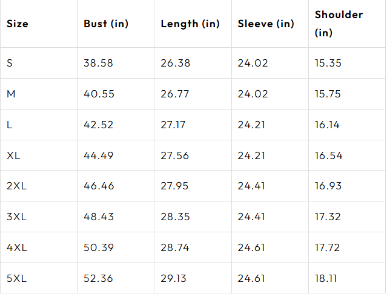
Task: Click the 27.95 length cell
Action: coord(174,186)
